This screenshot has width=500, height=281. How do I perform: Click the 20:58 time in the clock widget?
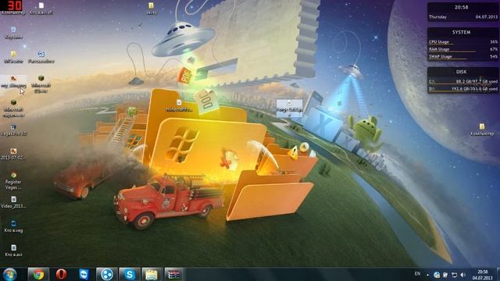[x=462, y=7]
